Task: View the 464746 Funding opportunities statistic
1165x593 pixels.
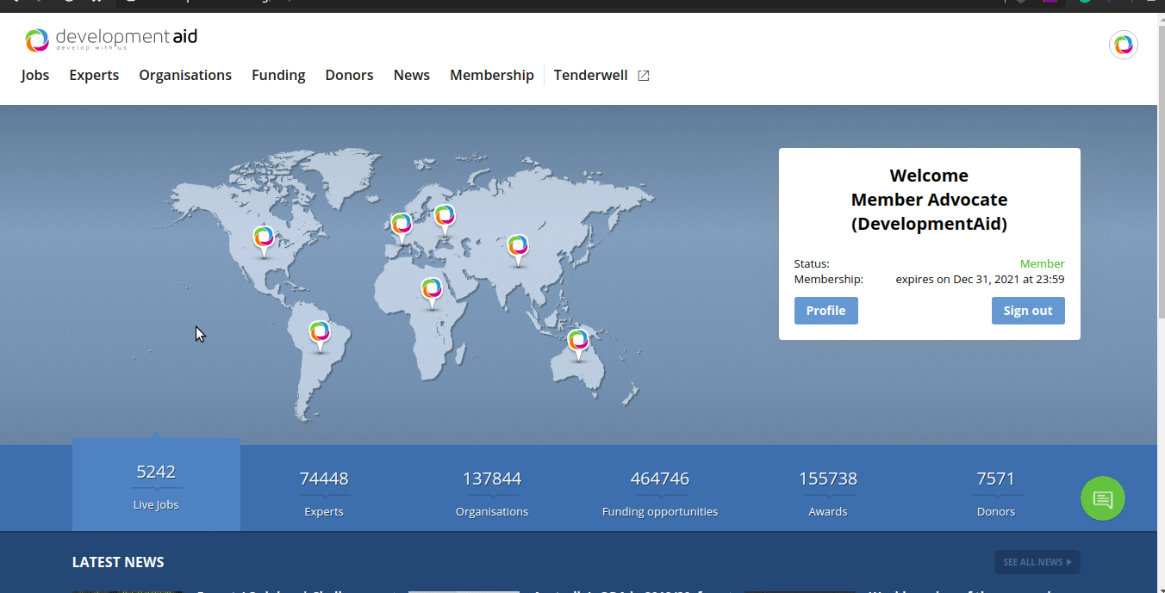Action: 659,492
